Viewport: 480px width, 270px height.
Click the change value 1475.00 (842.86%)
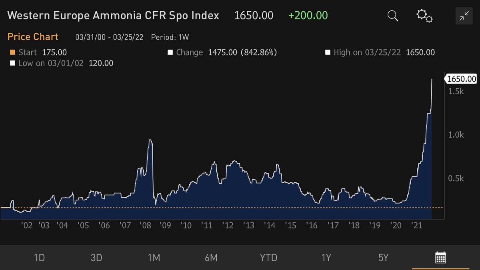point(243,52)
